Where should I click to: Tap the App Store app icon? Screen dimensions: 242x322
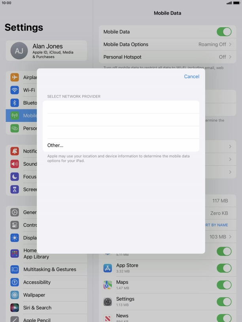click(108, 268)
